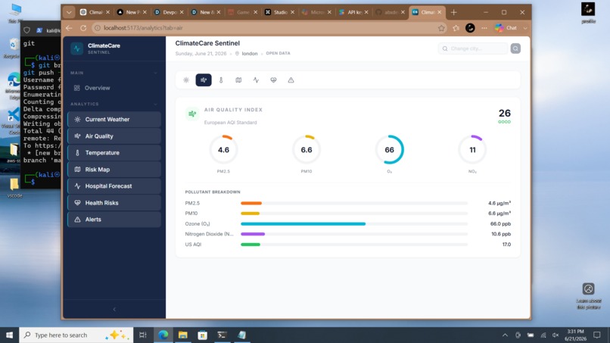
Task: Click the Nitrogen Dioxide purple bar
Action: (253, 234)
